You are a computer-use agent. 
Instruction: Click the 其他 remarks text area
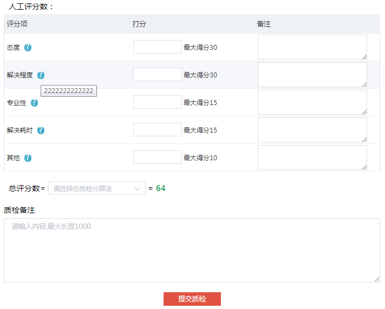pyautogui.click(x=312, y=157)
